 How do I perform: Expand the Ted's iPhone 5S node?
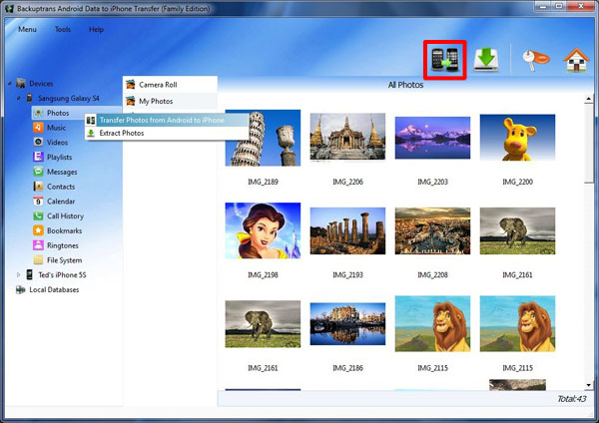tap(18, 274)
